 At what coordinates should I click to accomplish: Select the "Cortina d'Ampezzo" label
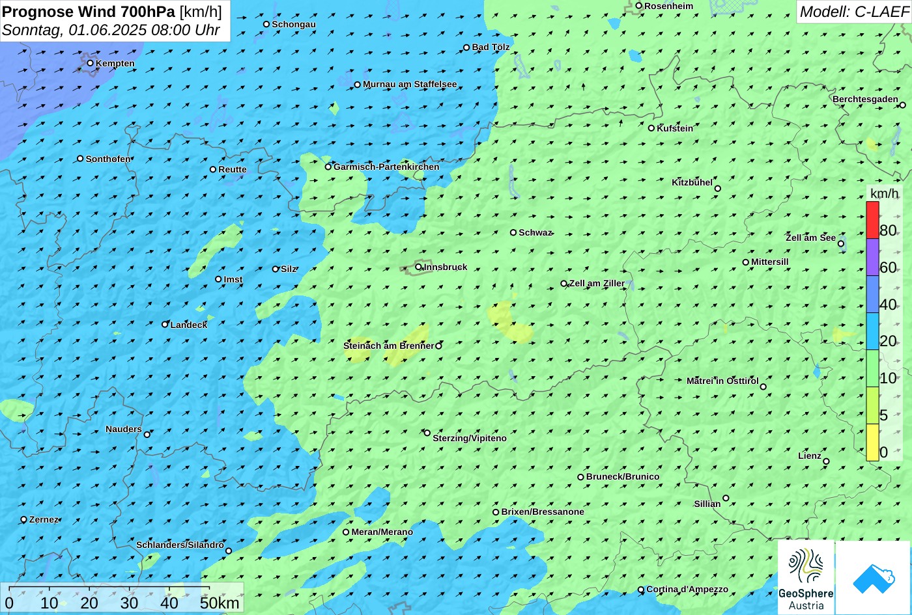coord(687,590)
